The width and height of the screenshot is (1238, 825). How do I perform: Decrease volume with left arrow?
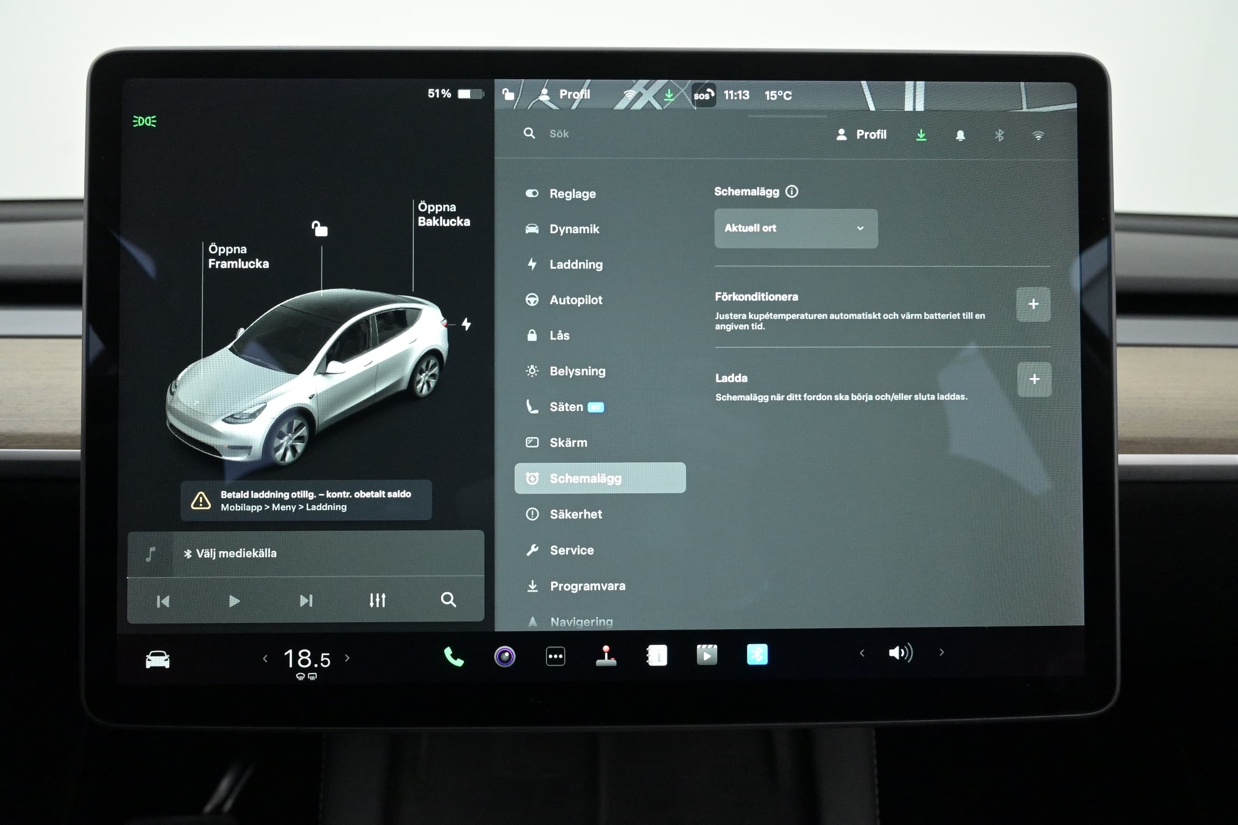[862, 653]
